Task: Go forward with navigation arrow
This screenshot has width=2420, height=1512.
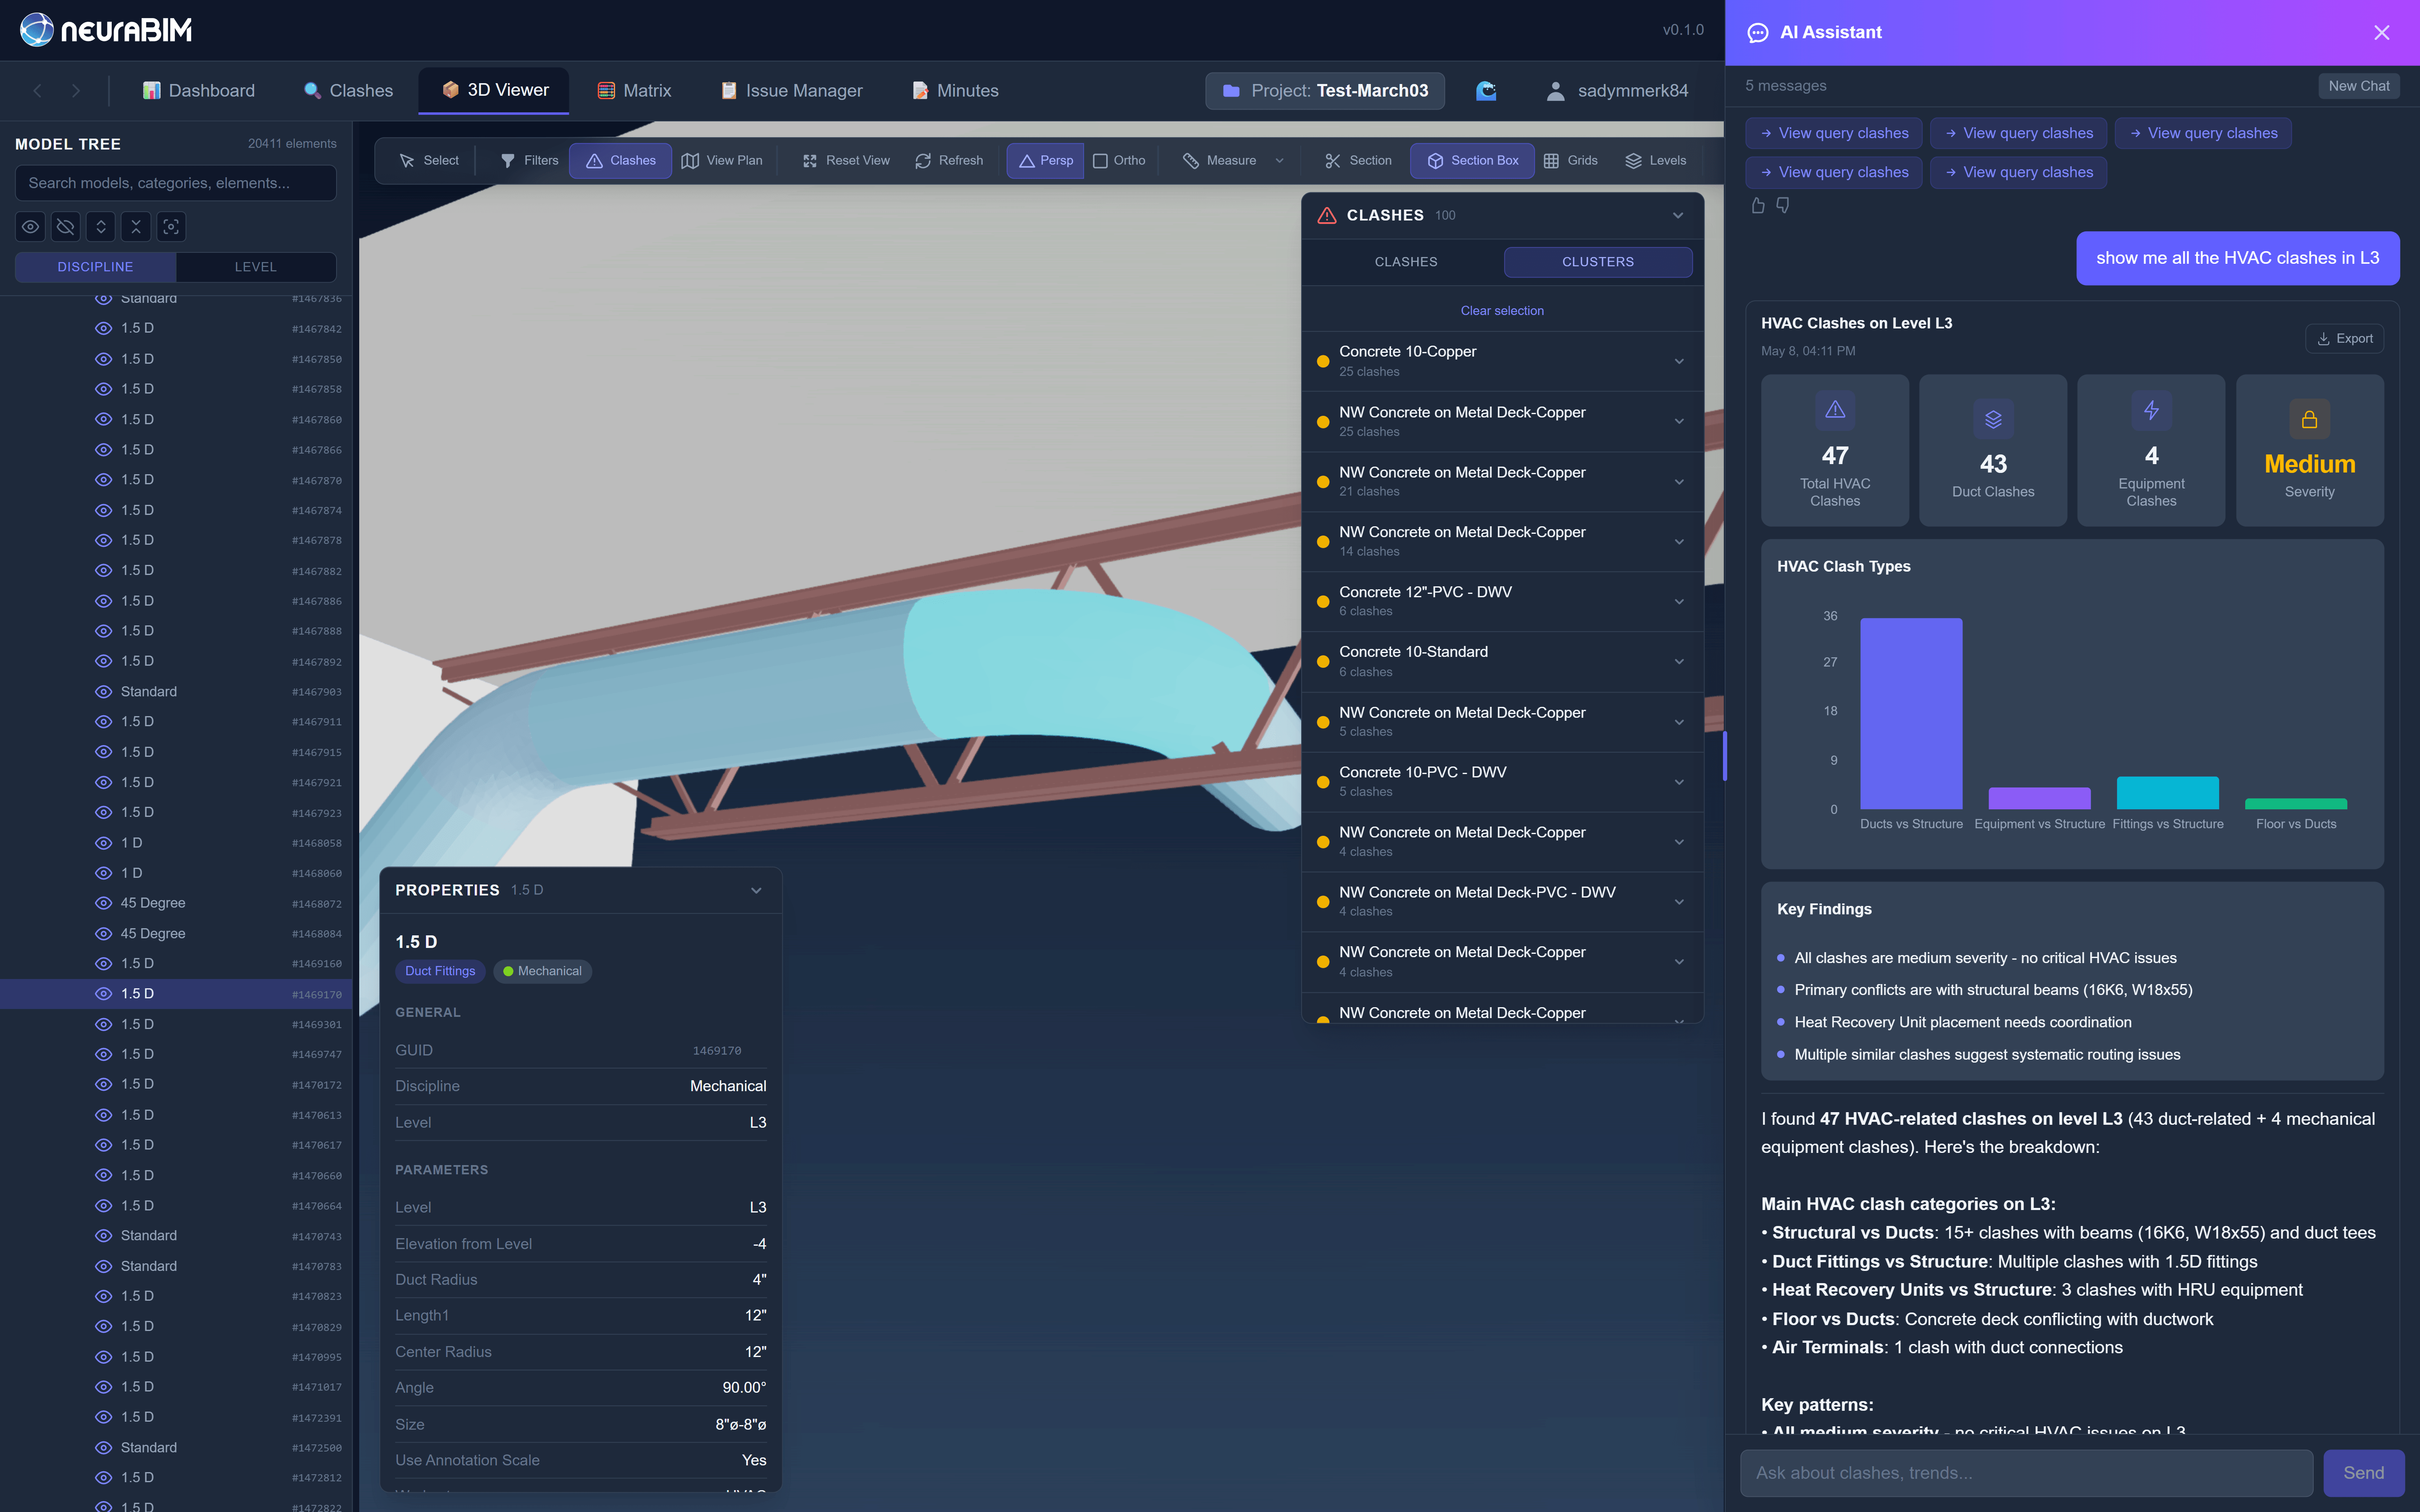Action: click(x=76, y=91)
